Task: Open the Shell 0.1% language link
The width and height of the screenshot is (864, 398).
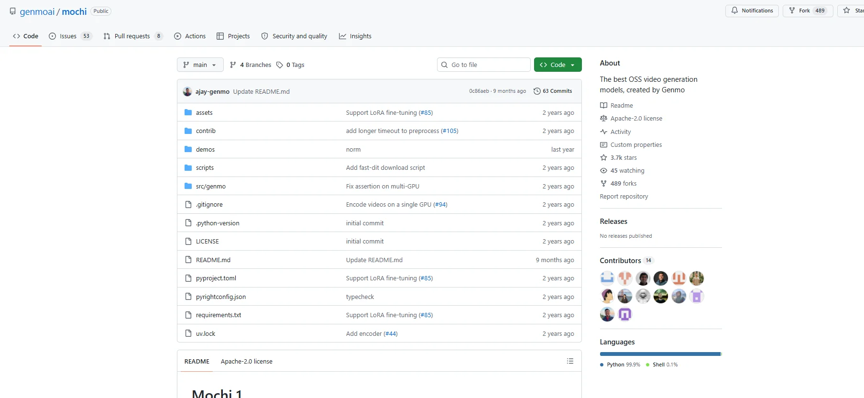Action: pyautogui.click(x=662, y=365)
